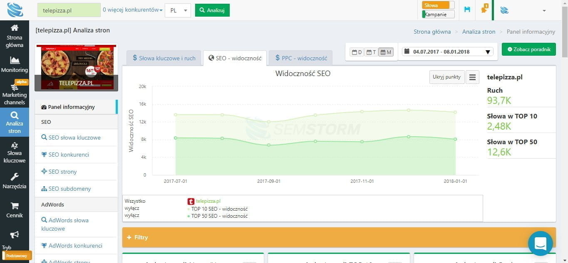Click the green Analizuj button
This screenshot has height=263, width=568.
(x=212, y=10)
